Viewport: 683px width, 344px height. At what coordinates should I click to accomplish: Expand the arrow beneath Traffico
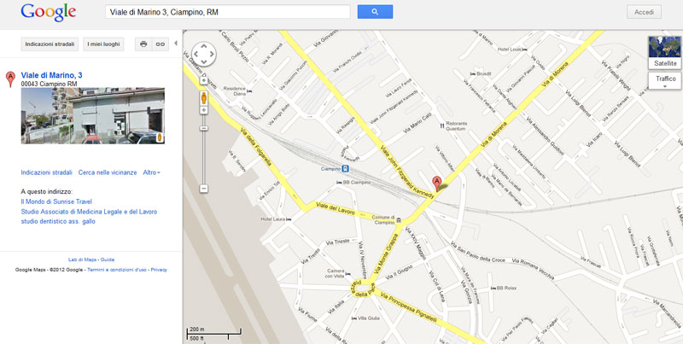pos(665,86)
